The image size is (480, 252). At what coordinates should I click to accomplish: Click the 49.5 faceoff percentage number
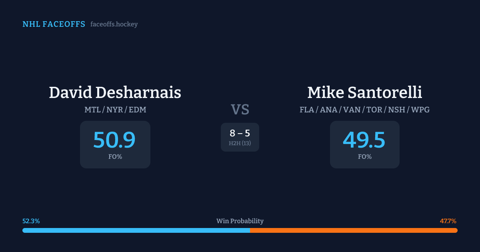click(x=364, y=140)
